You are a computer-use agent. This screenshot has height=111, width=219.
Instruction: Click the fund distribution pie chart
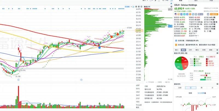[x=181, y=63]
